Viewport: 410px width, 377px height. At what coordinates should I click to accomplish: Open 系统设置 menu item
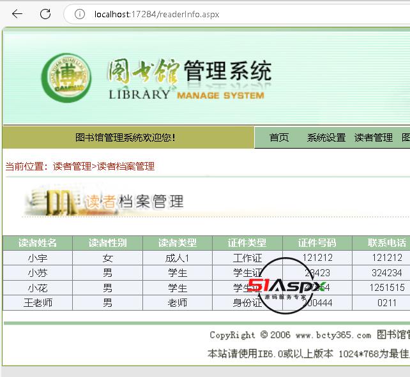326,137
